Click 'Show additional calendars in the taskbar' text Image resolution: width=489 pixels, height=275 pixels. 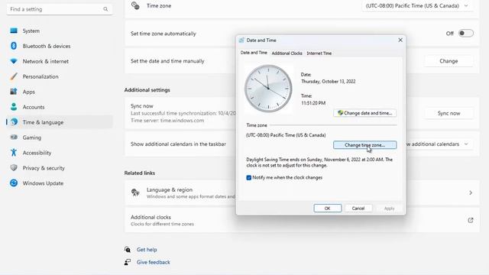point(178,144)
